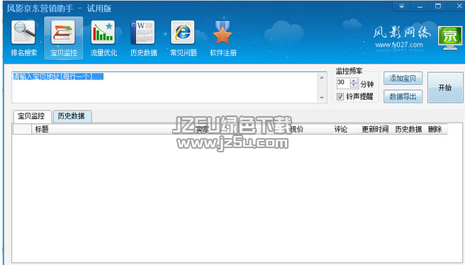Image resolution: width=465 pixels, height=265 pixels.
Task: Switch to the 历史数据 tab below
Action: click(72, 116)
